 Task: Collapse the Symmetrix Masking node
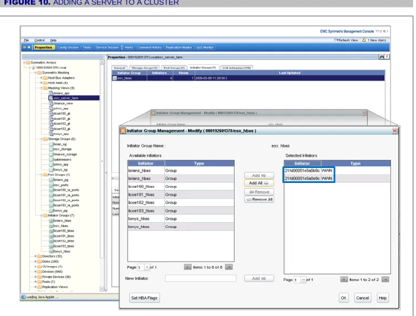[36, 73]
